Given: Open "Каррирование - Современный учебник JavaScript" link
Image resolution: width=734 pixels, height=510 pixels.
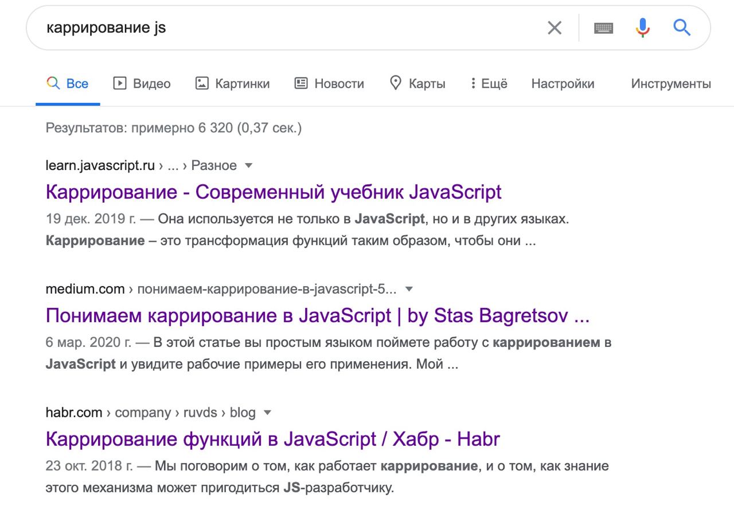Looking at the screenshot, I should click(x=274, y=192).
